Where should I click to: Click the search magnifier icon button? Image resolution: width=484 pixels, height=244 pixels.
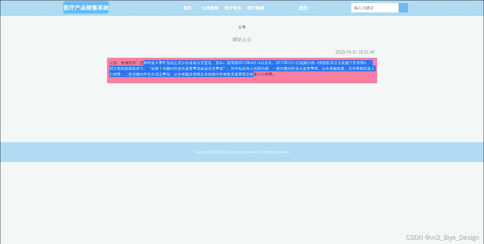403,8
